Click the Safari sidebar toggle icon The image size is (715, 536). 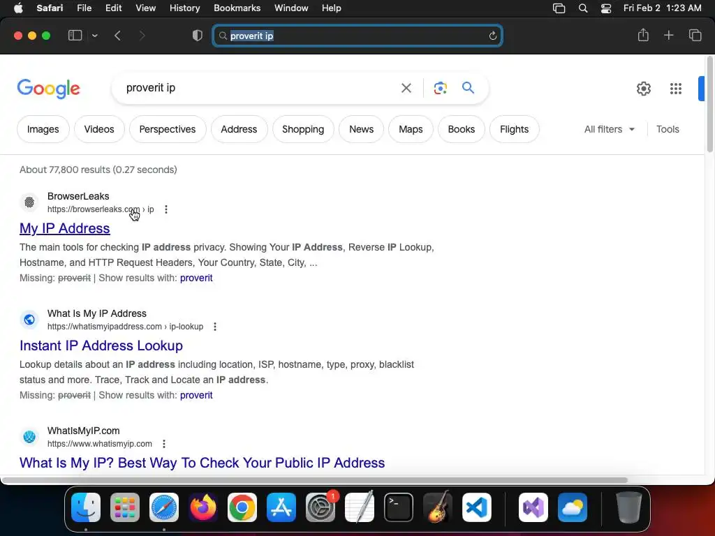(x=75, y=36)
